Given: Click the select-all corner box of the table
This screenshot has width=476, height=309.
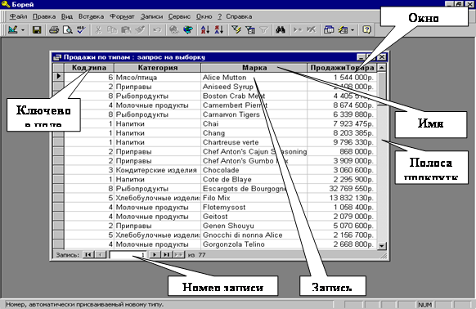Looking at the screenshot, I should tap(58, 68).
